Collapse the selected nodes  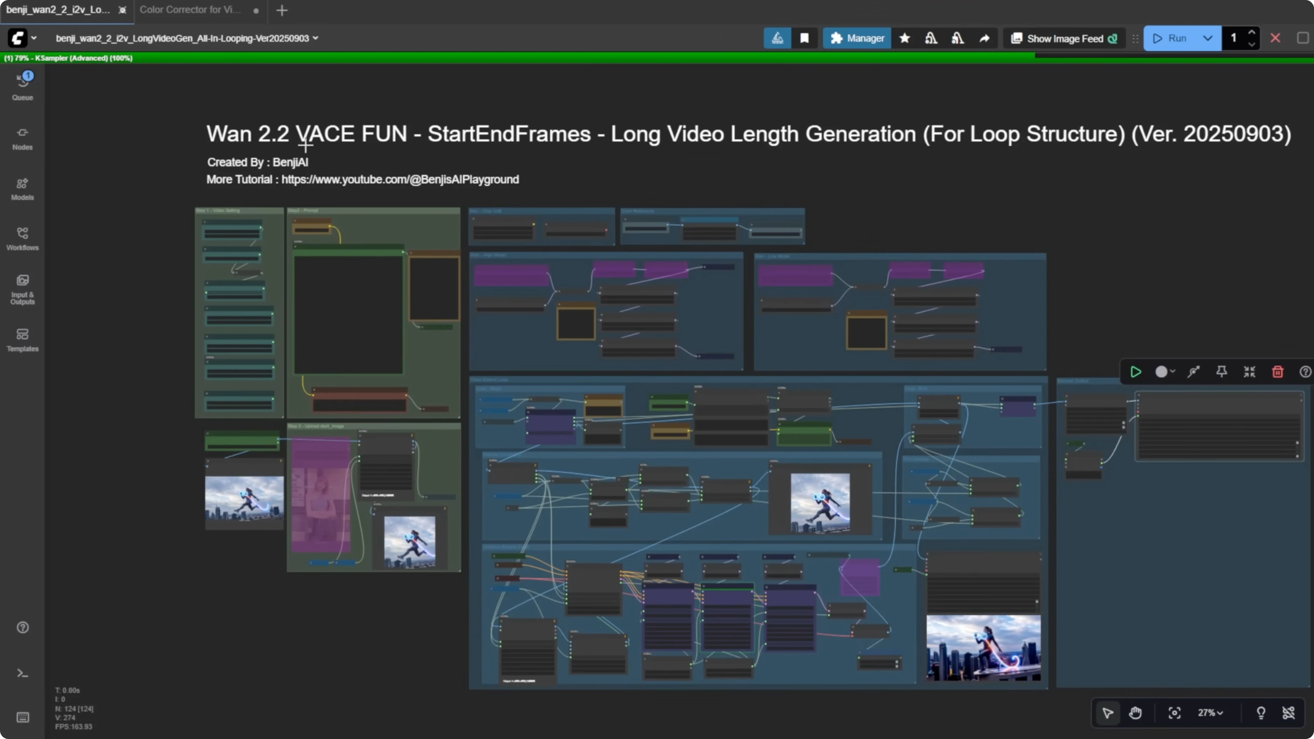1250,372
